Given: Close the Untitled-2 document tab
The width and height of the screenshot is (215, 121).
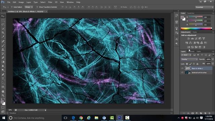Looking at the screenshot, I should [46, 11].
